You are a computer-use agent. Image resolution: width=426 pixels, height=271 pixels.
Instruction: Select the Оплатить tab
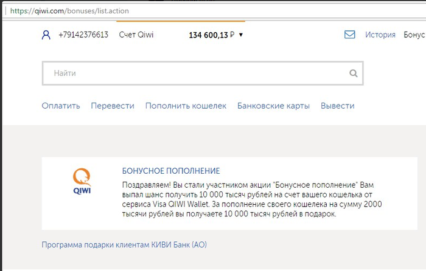pyautogui.click(x=61, y=106)
